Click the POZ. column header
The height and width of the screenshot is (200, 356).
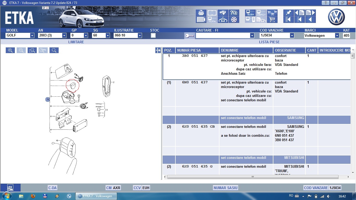pyautogui.click(x=169, y=50)
